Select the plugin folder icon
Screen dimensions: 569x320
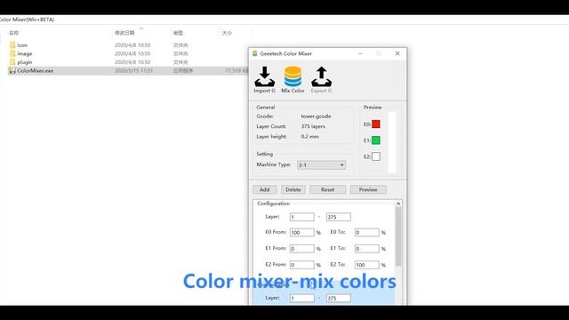coord(12,62)
